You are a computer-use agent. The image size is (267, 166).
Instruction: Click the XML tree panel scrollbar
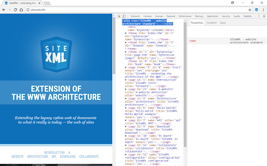185,84
